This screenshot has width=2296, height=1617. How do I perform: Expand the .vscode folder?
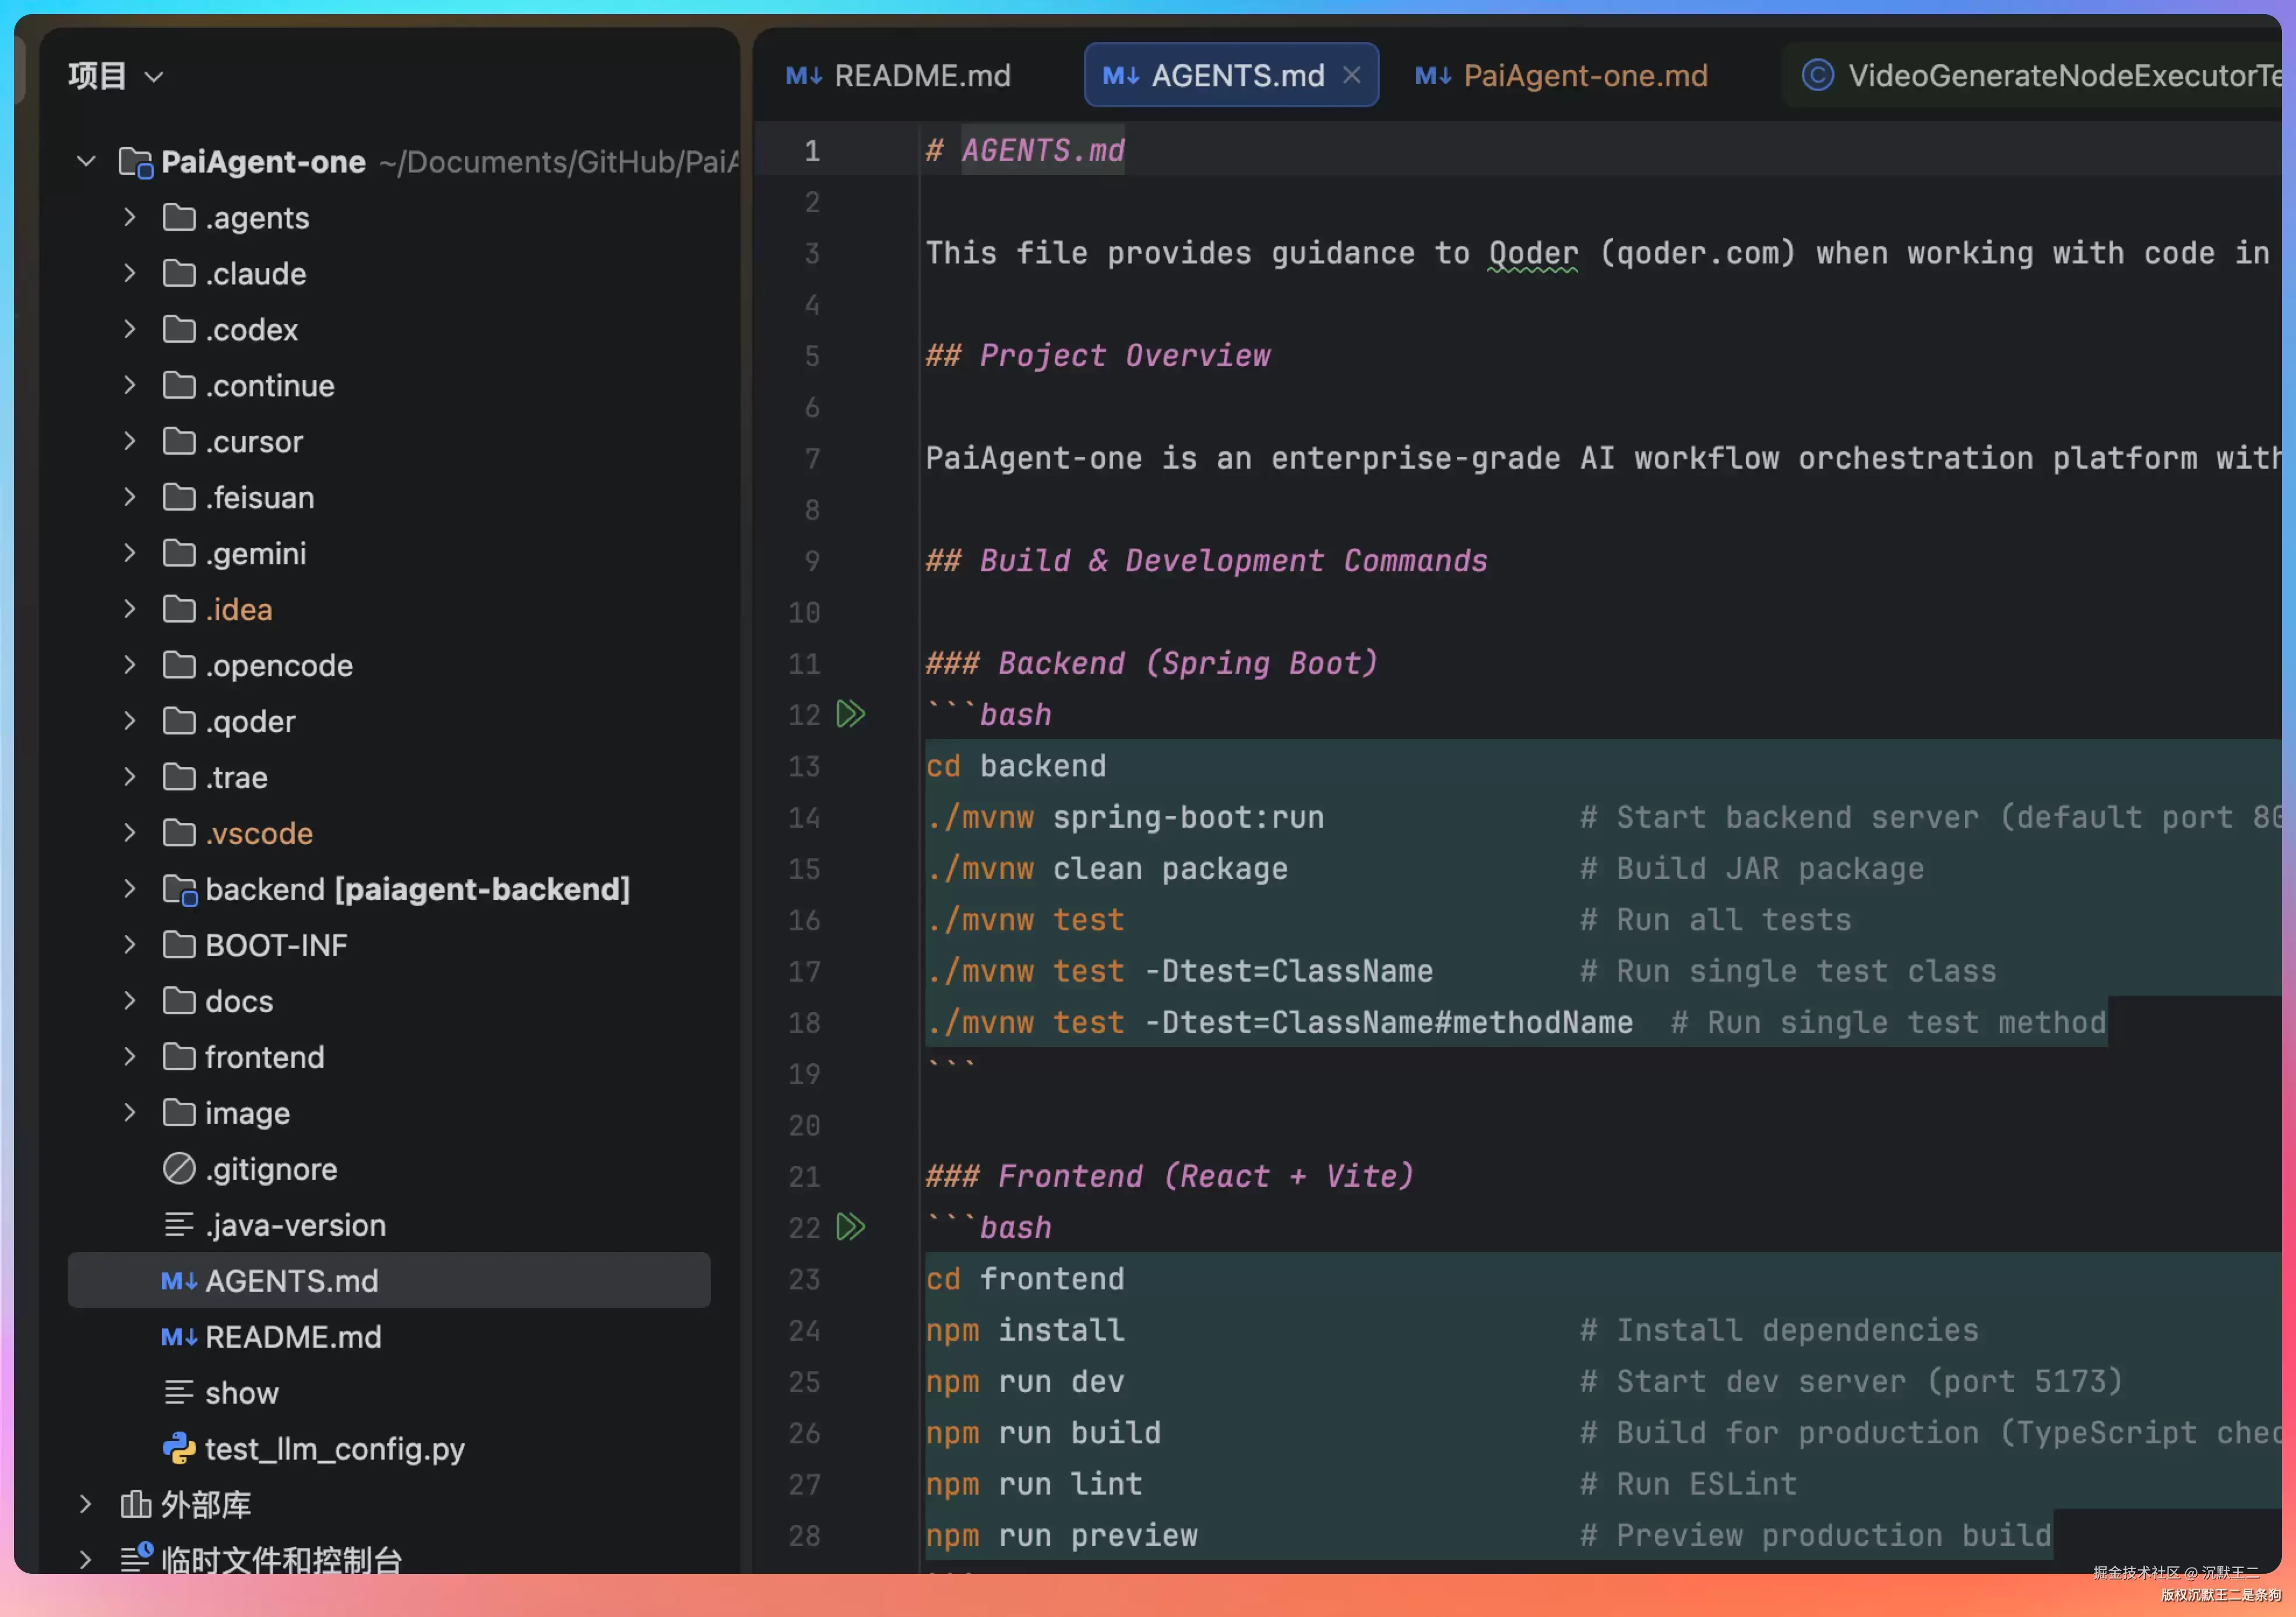129,833
